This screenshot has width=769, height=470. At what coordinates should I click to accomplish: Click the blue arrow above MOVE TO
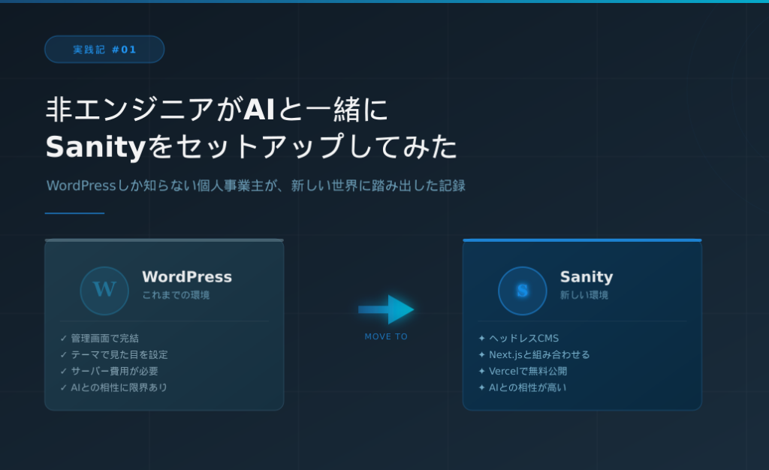click(386, 309)
